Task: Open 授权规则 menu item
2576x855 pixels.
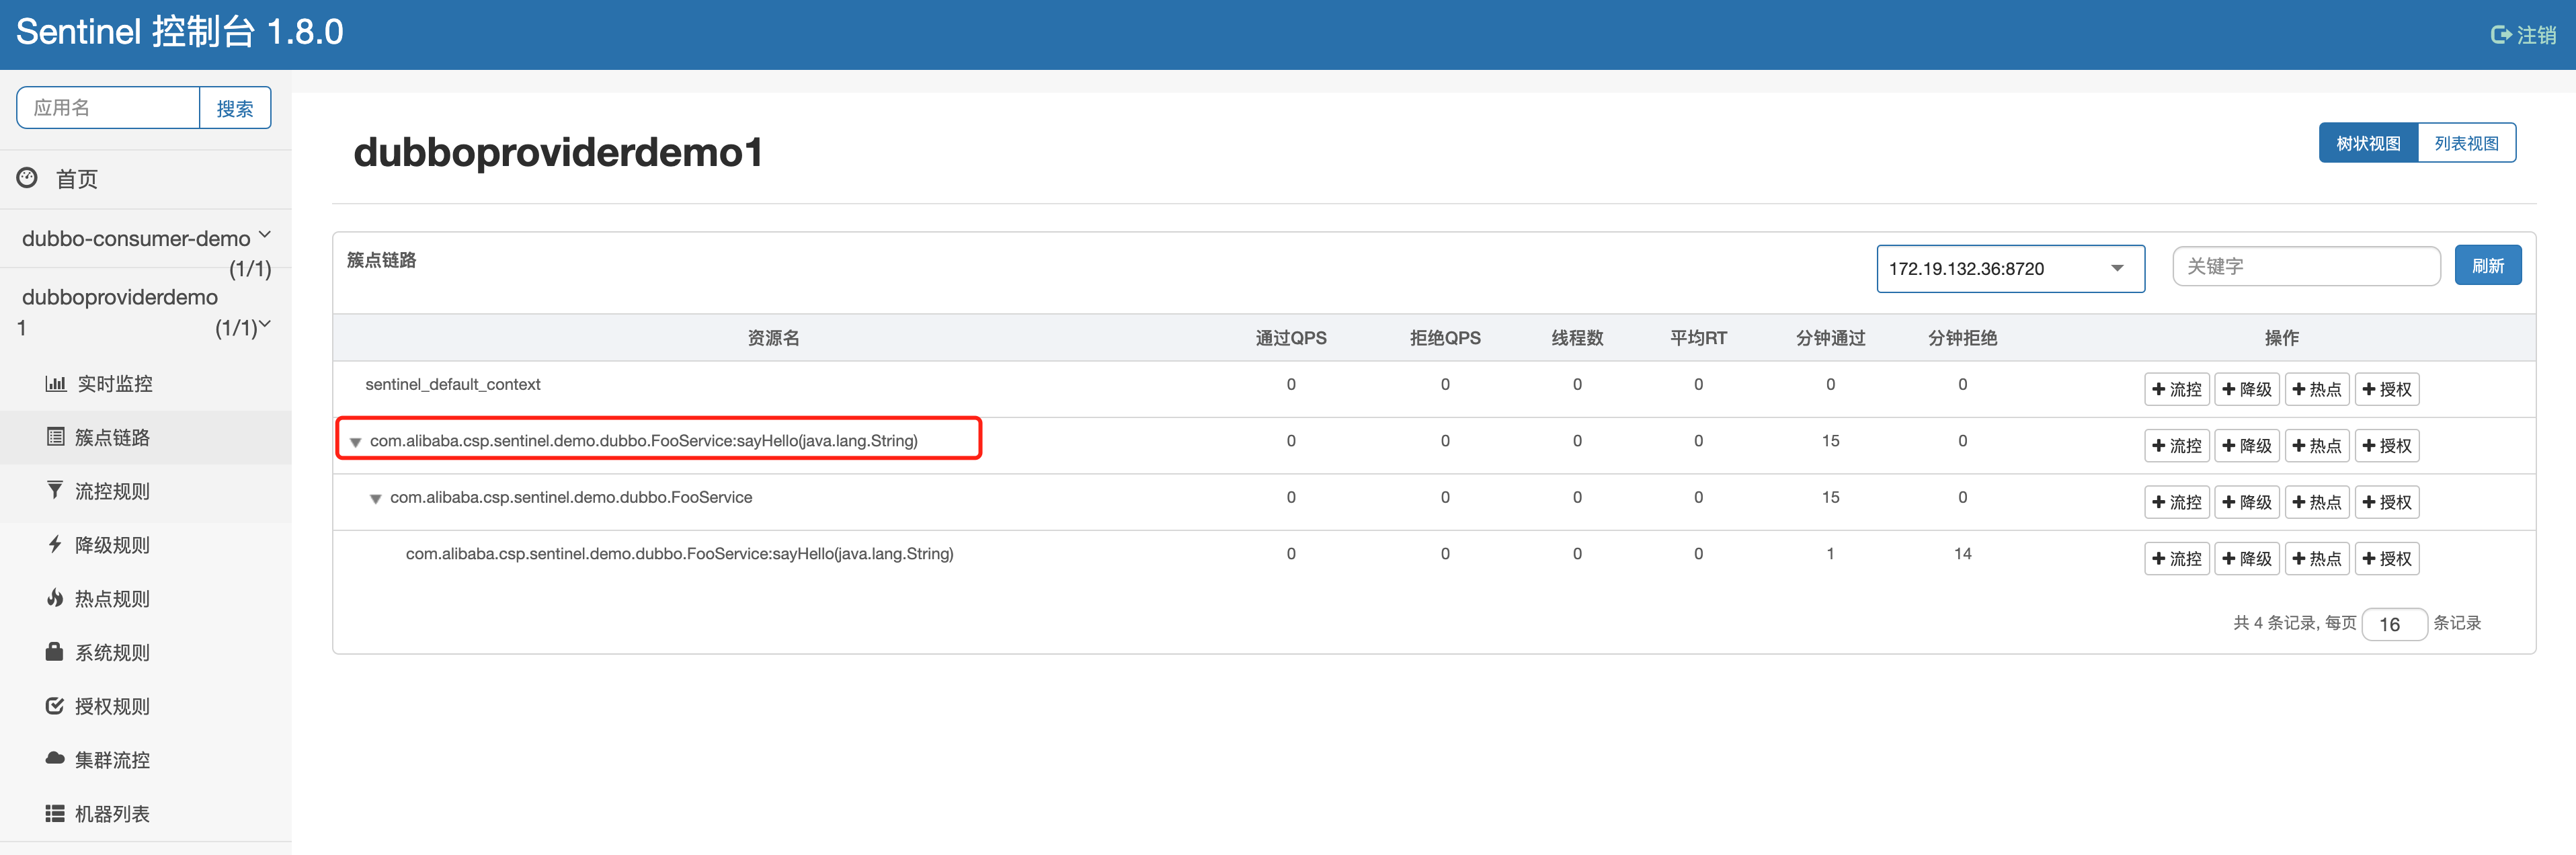Action: (x=112, y=706)
